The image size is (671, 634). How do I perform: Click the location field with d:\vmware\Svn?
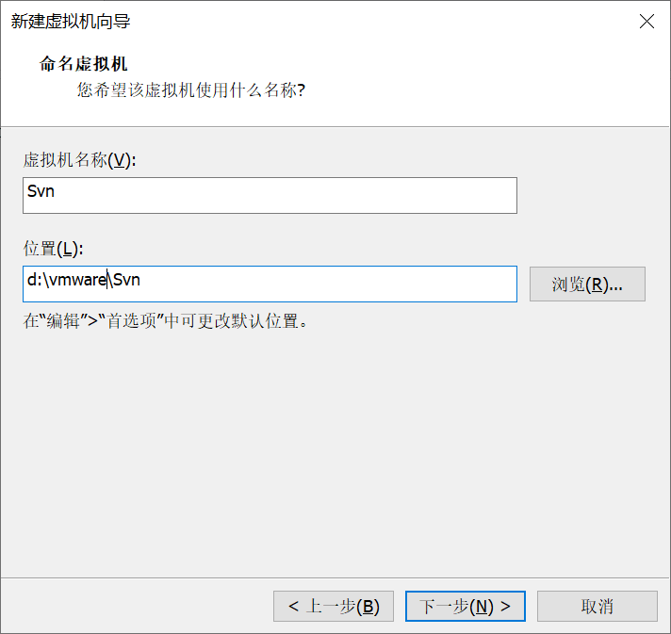[270, 284]
